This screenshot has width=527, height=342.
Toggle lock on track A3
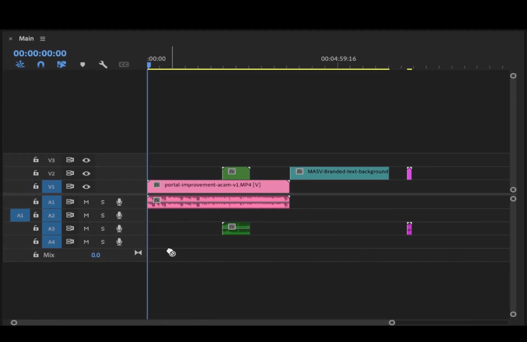(36, 228)
